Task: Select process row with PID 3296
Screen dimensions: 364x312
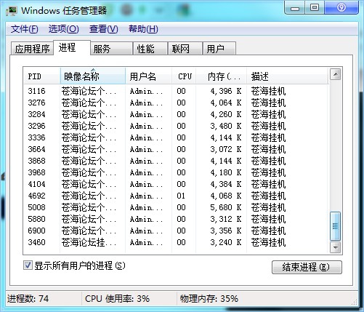Action: [x=176, y=126]
